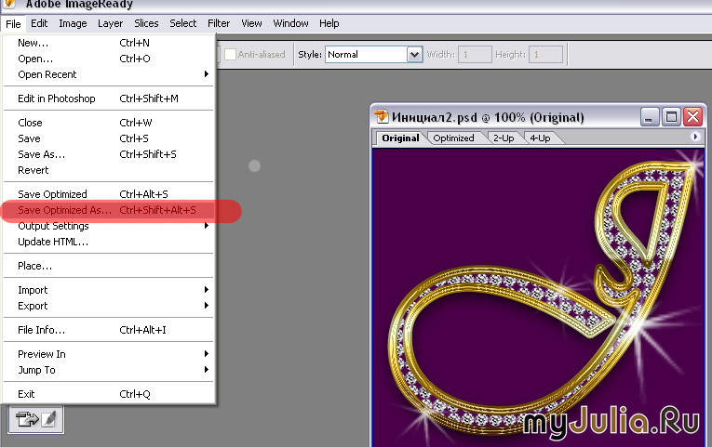Open the document palette menu arrow

(x=694, y=137)
